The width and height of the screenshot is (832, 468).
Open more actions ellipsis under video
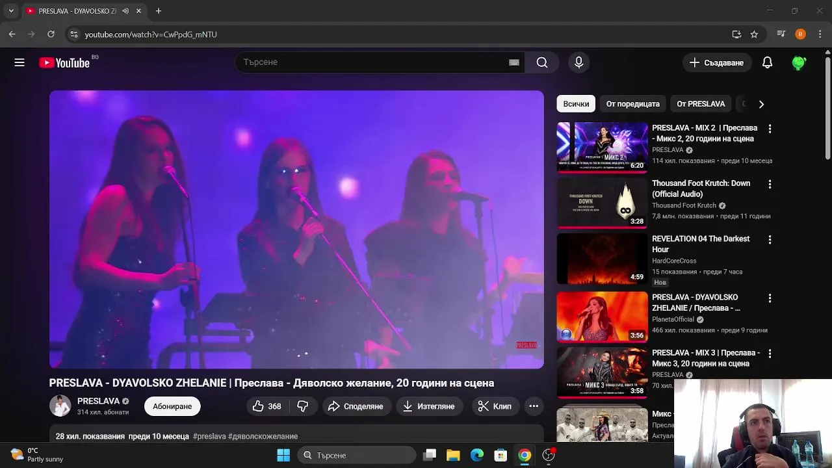tap(534, 406)
